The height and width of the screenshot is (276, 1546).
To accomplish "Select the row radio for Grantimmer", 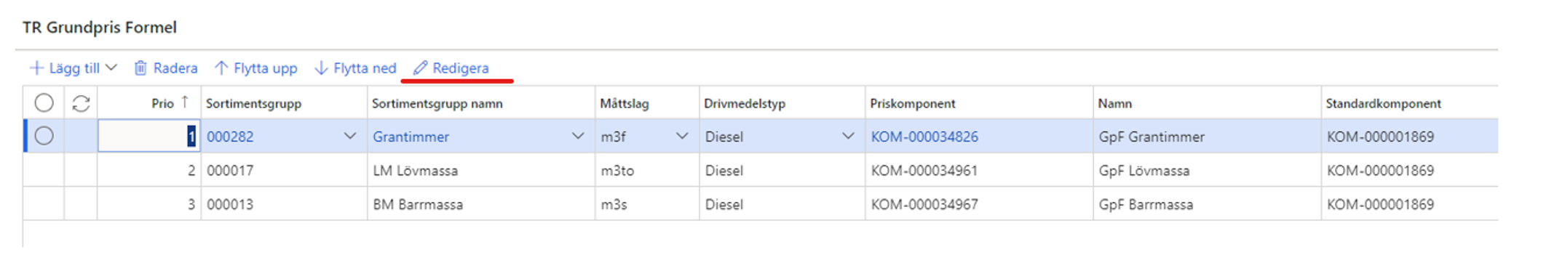I will tap(44, 136).
